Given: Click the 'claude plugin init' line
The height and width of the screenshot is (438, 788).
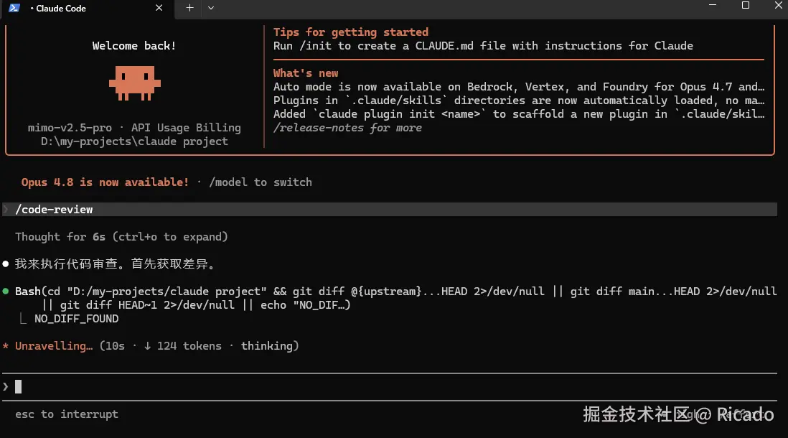Looking at the screenshot, I should point(519,114).
